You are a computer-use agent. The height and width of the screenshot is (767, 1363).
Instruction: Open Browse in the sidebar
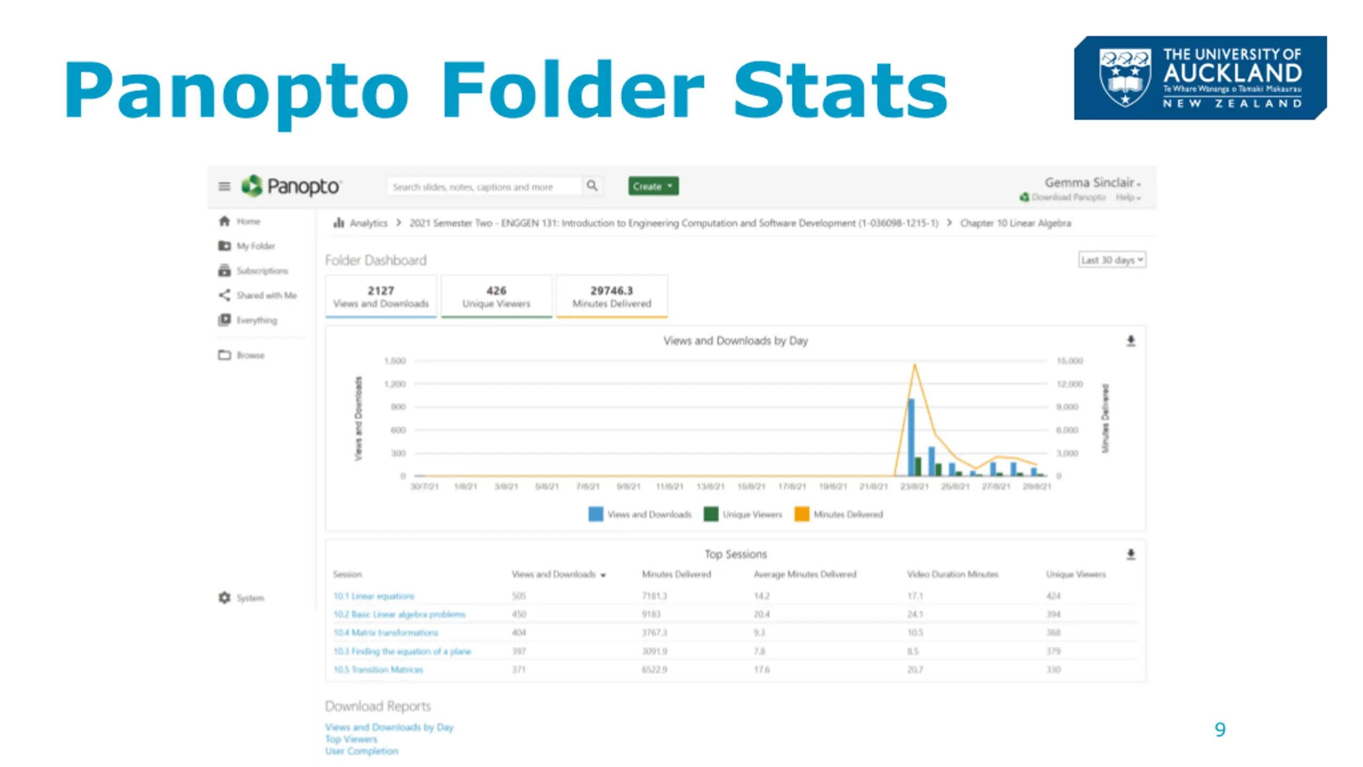coord(250,355)
